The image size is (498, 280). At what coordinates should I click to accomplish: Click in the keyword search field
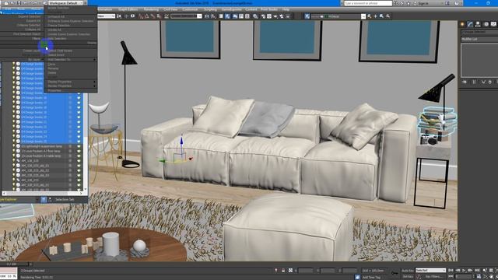click(x=368, y=3)
